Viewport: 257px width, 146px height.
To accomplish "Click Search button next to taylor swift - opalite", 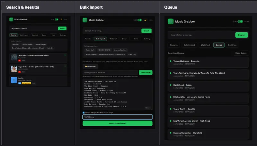I will (62, 28).
